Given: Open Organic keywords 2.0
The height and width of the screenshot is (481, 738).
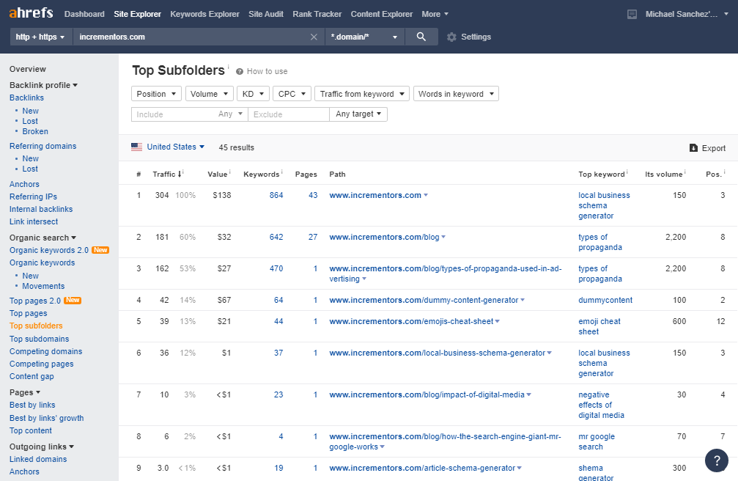Looking at the screenshot, I should (x=49, y=250).
